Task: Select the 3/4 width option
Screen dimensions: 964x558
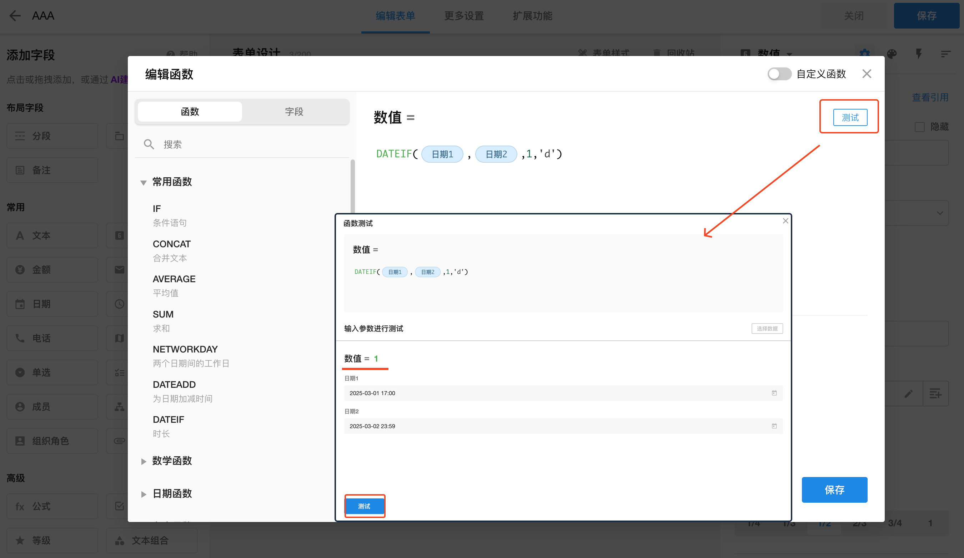Action: click(x=895, y=523)
